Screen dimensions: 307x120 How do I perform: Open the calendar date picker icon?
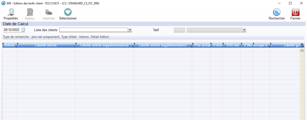[23, 30]
